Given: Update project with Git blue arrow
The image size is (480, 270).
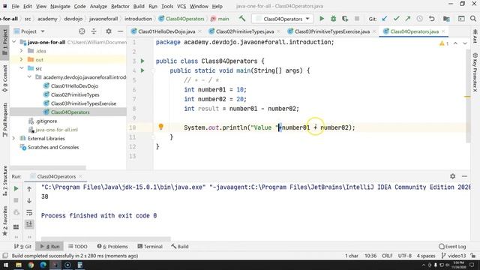Looking at the screenshot, I should click(385, 19).
